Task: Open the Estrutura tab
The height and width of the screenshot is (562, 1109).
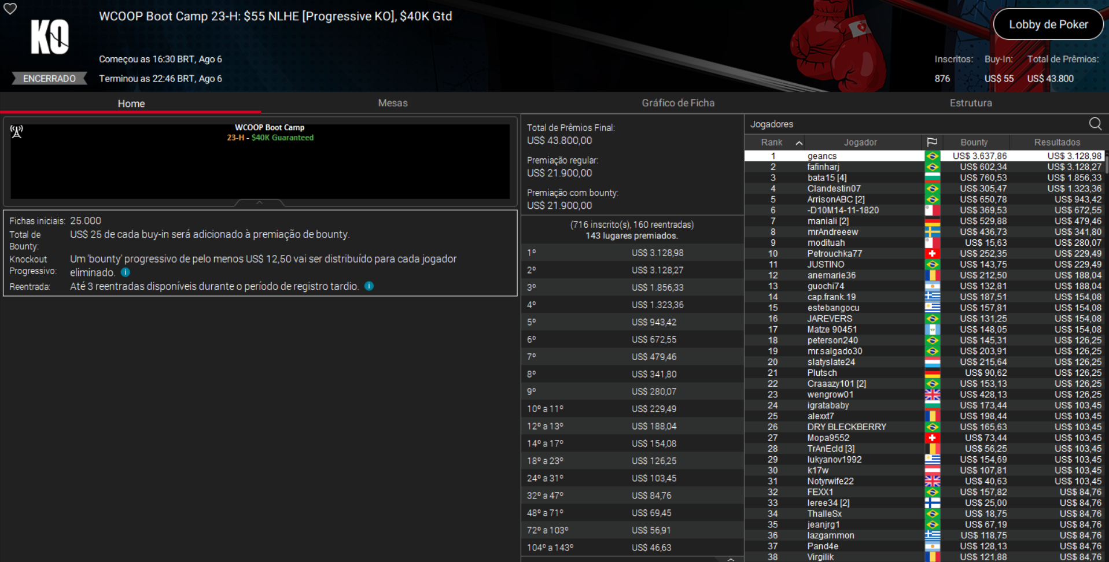Action: (971, 103)
